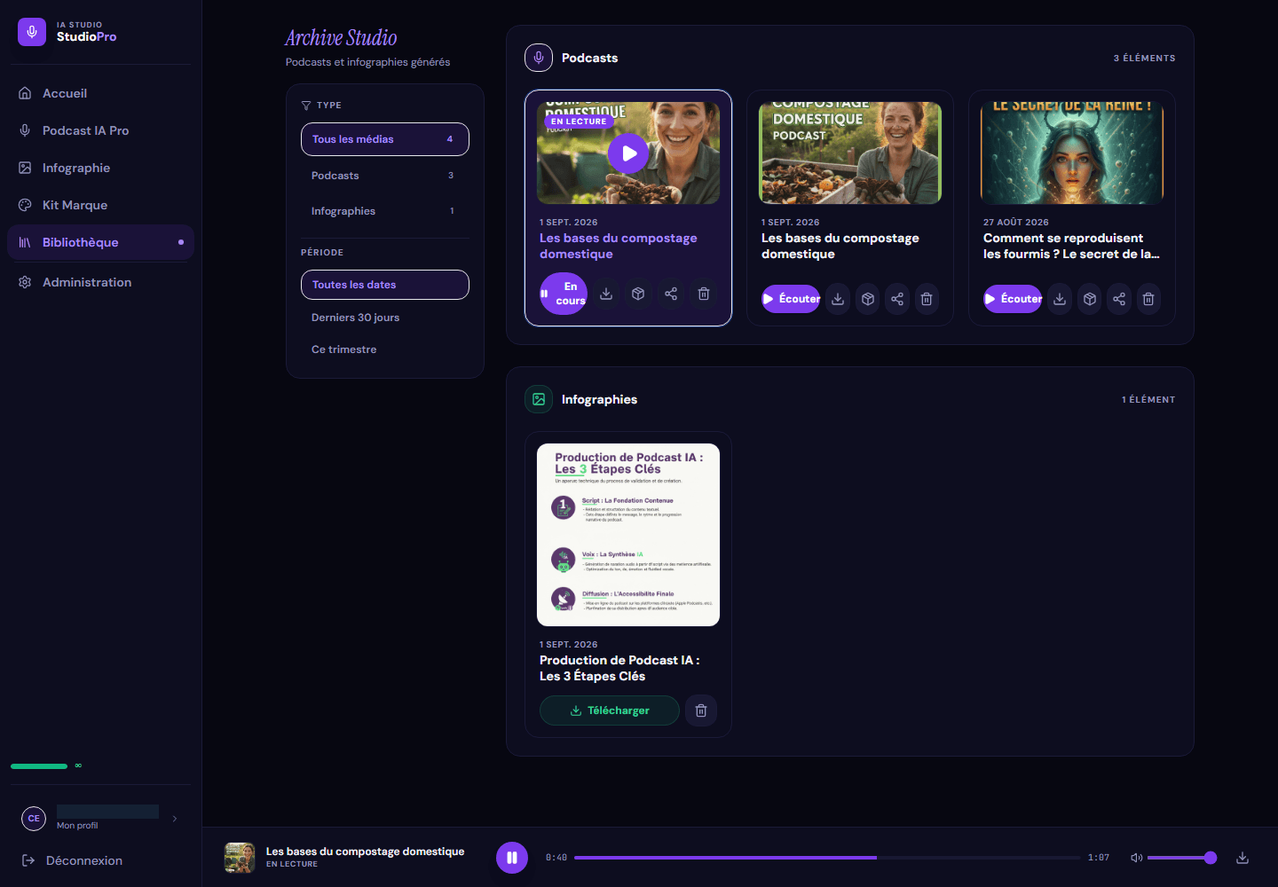Open the Infographie sidebar section
Viewport: 1278px width, 887px height.
pos(100,168)
